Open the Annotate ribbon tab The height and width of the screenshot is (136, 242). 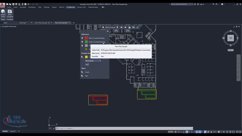(23, 7)
